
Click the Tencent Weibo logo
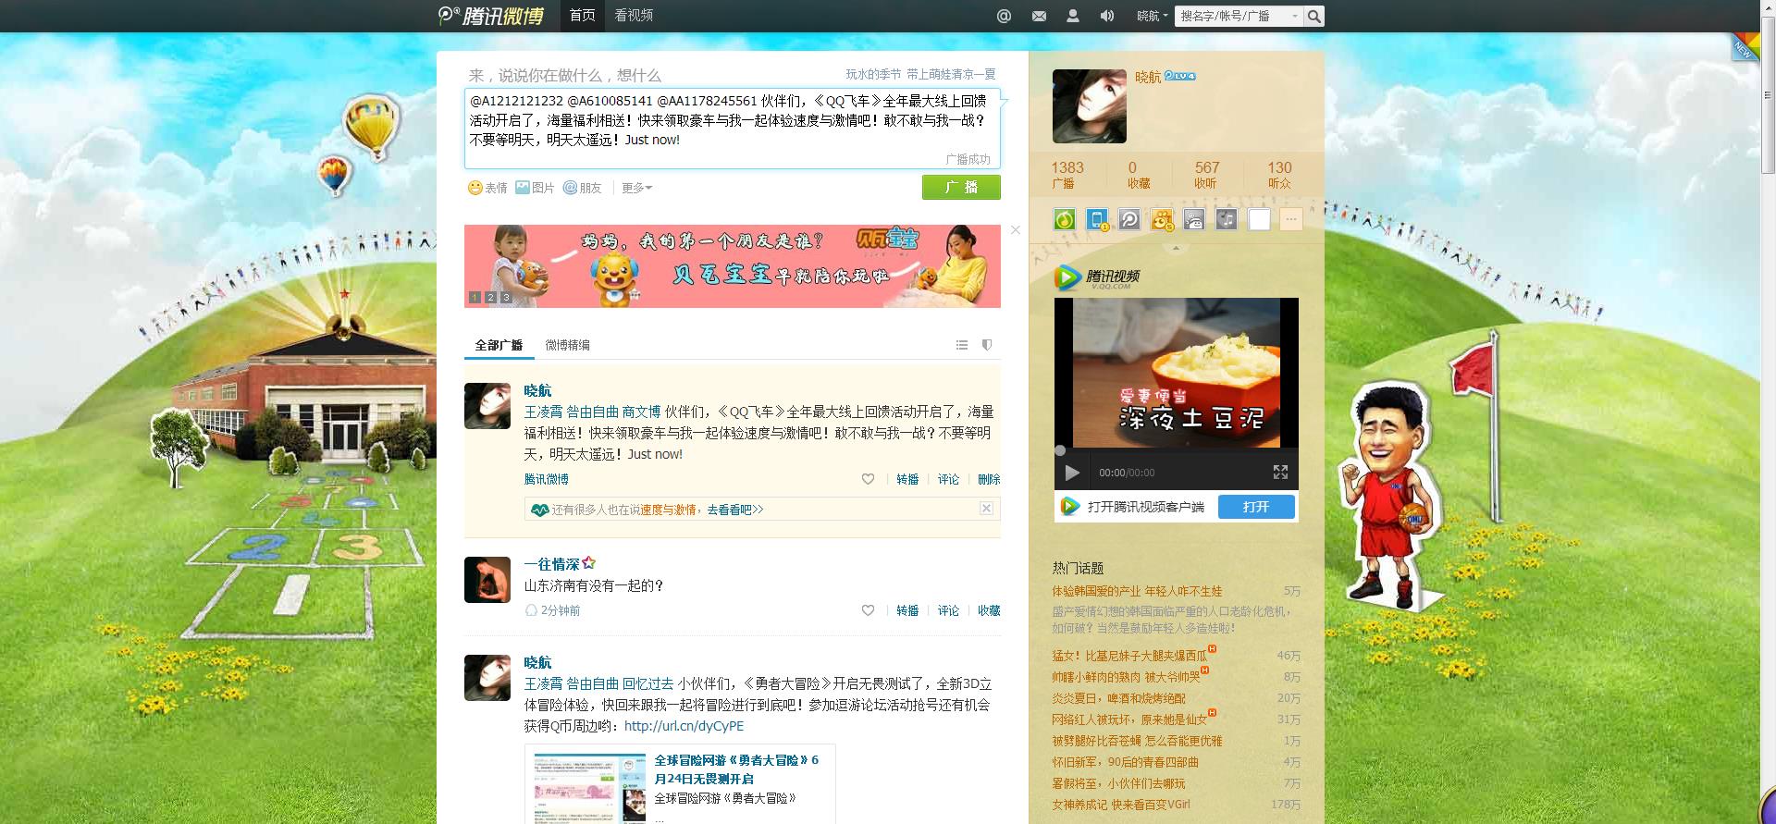(491, 16)
